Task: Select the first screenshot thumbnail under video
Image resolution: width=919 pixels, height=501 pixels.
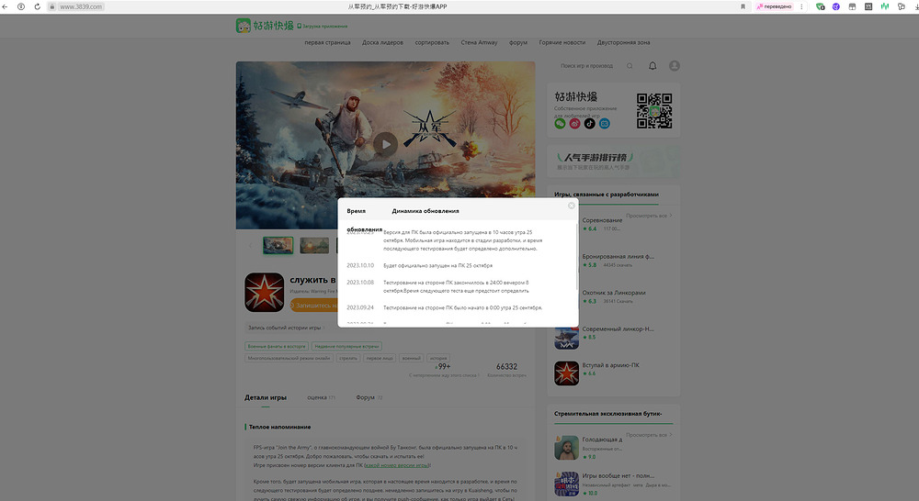Action: (x=278, y=245)
